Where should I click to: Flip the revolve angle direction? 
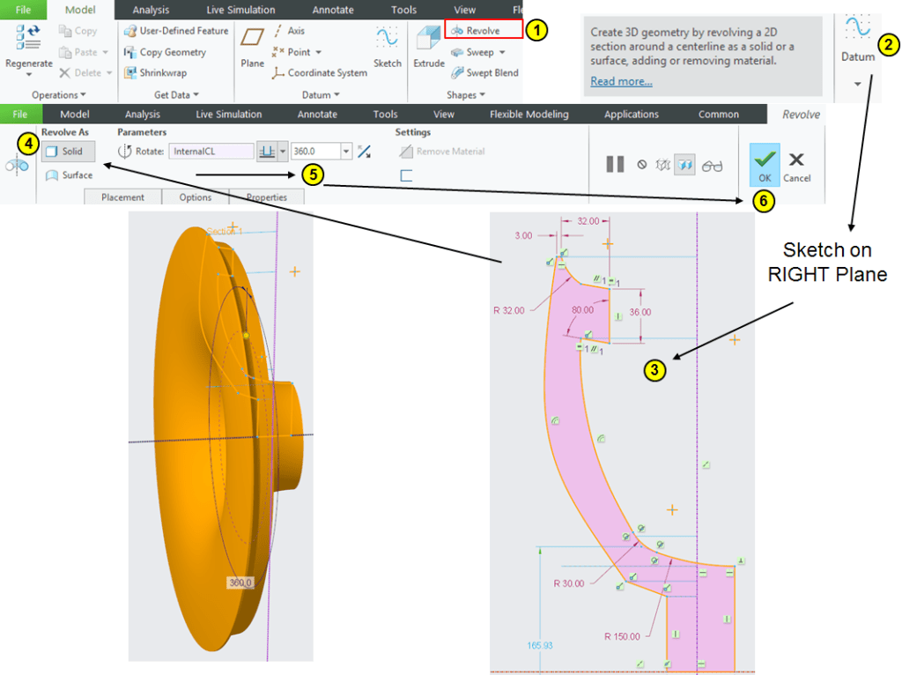[364, 152]
